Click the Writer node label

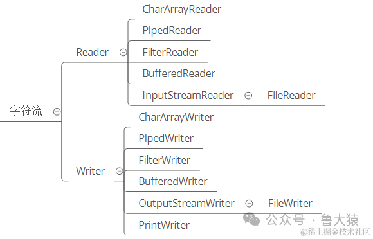point(91,171)
